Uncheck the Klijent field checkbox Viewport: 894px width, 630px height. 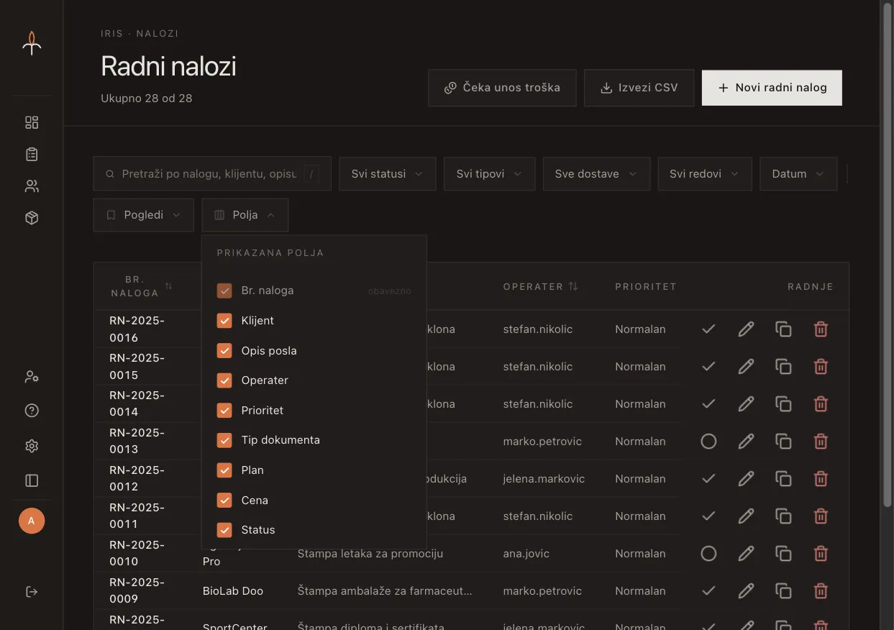click(224, 321)
